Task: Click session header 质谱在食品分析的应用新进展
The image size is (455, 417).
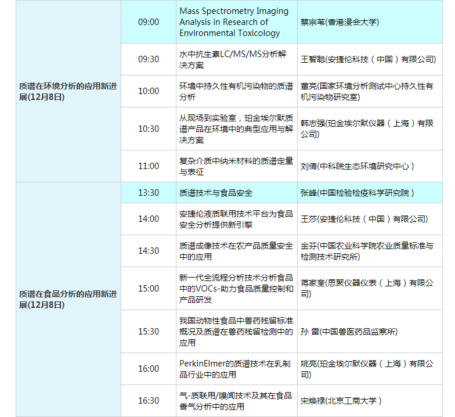Action: pyautogui.click(x=68, y=299)
